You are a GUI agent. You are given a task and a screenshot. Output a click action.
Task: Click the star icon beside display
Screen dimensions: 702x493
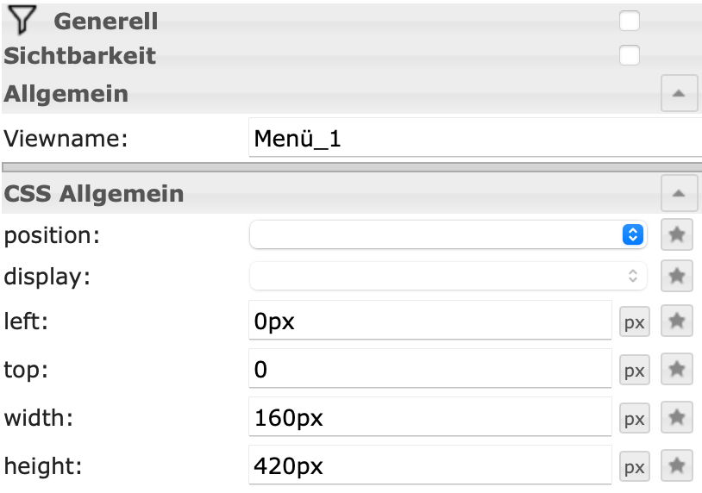677,276
